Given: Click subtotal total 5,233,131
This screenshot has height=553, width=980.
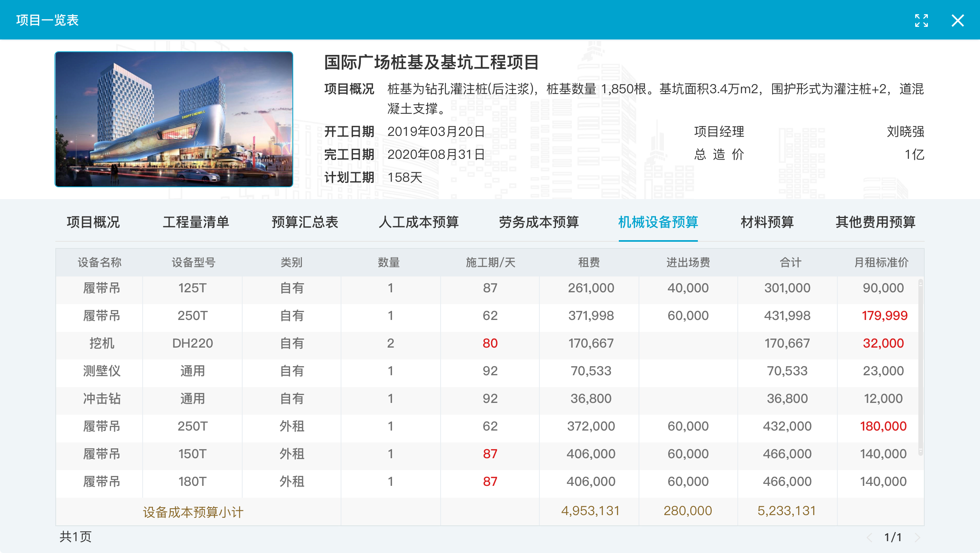Looking at the screenshot, I should 786,511.
